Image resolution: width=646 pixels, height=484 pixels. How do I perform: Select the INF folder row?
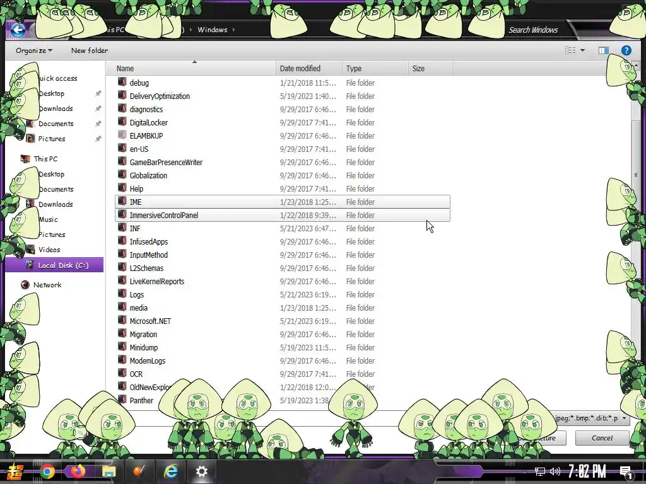(x=283, y=228)
